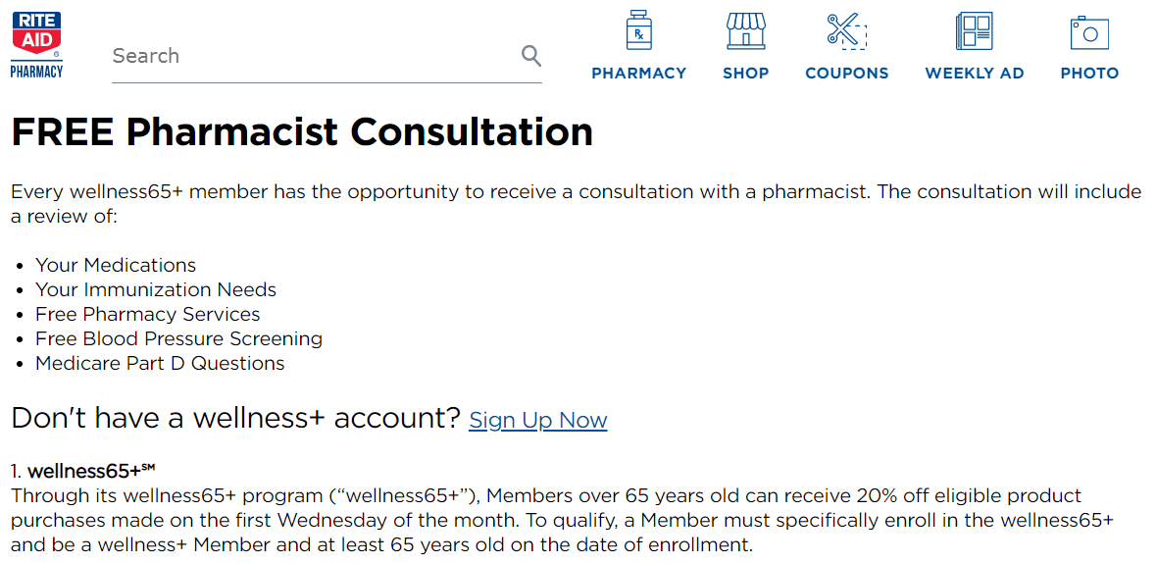Click Your Immunization Needs list item
Screen dimensions: 1156x563
pyautogui.click(x=156, y=289)
